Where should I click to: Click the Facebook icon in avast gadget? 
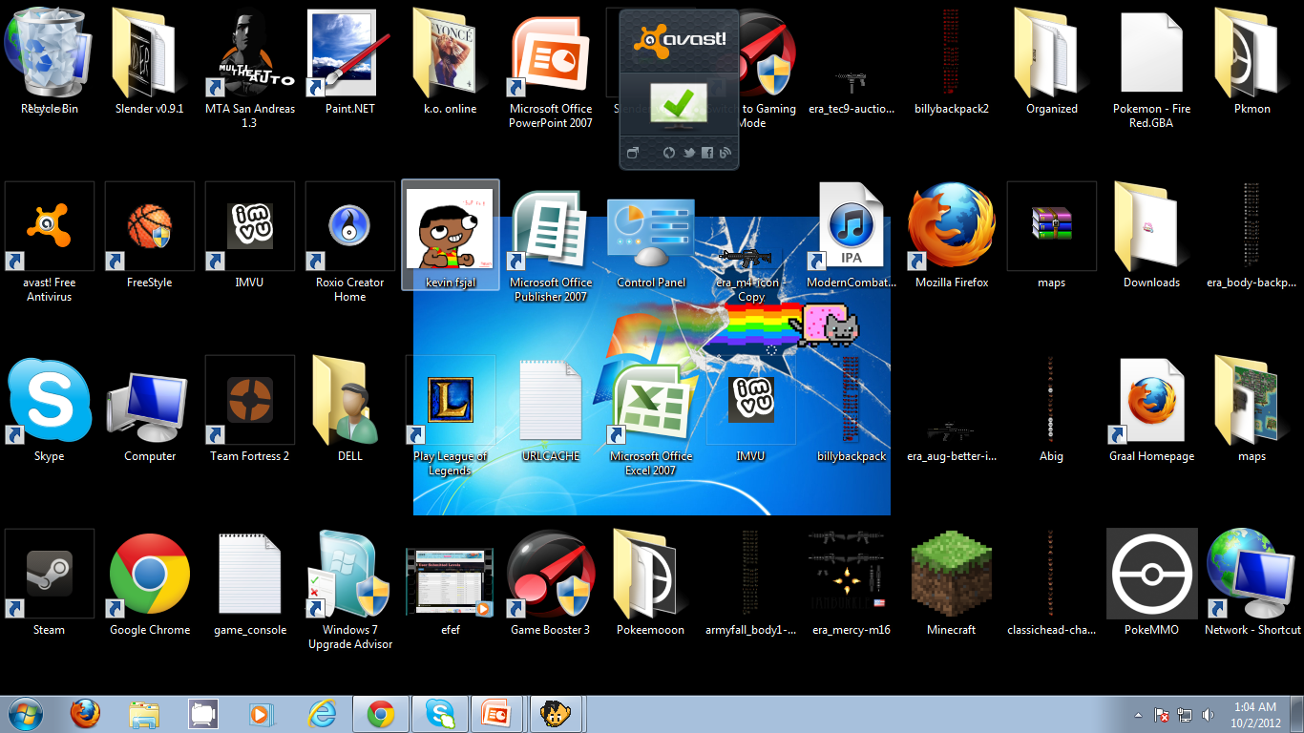click(707, 153)
